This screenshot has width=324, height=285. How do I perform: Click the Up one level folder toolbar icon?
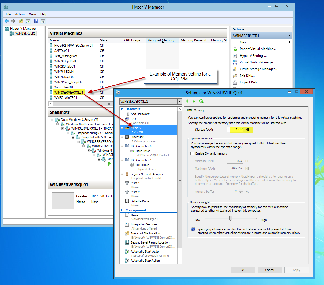21,21
